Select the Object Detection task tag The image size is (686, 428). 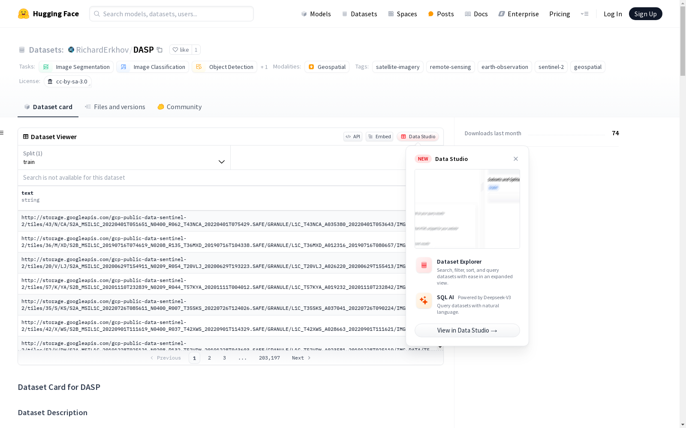pyautogui.click(x=225, y=67)
